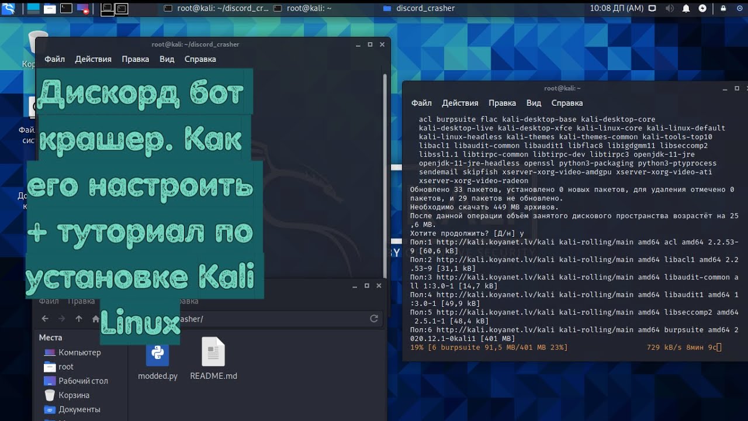The image size is (748, 421).
Task: Switch to the second workspace in the pager
Action: (122, 8)
